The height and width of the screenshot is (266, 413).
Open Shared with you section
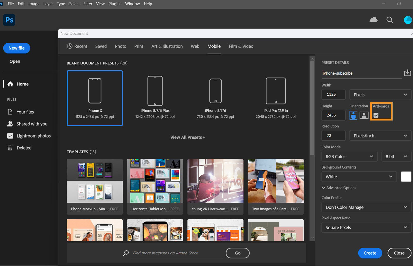pyautogui.click(x=32, y=124)
